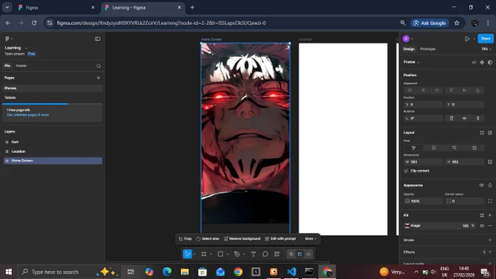Open the Pen tool dropdown arrow
Viewport: 496px width, 279px height.
pos(244,254)
